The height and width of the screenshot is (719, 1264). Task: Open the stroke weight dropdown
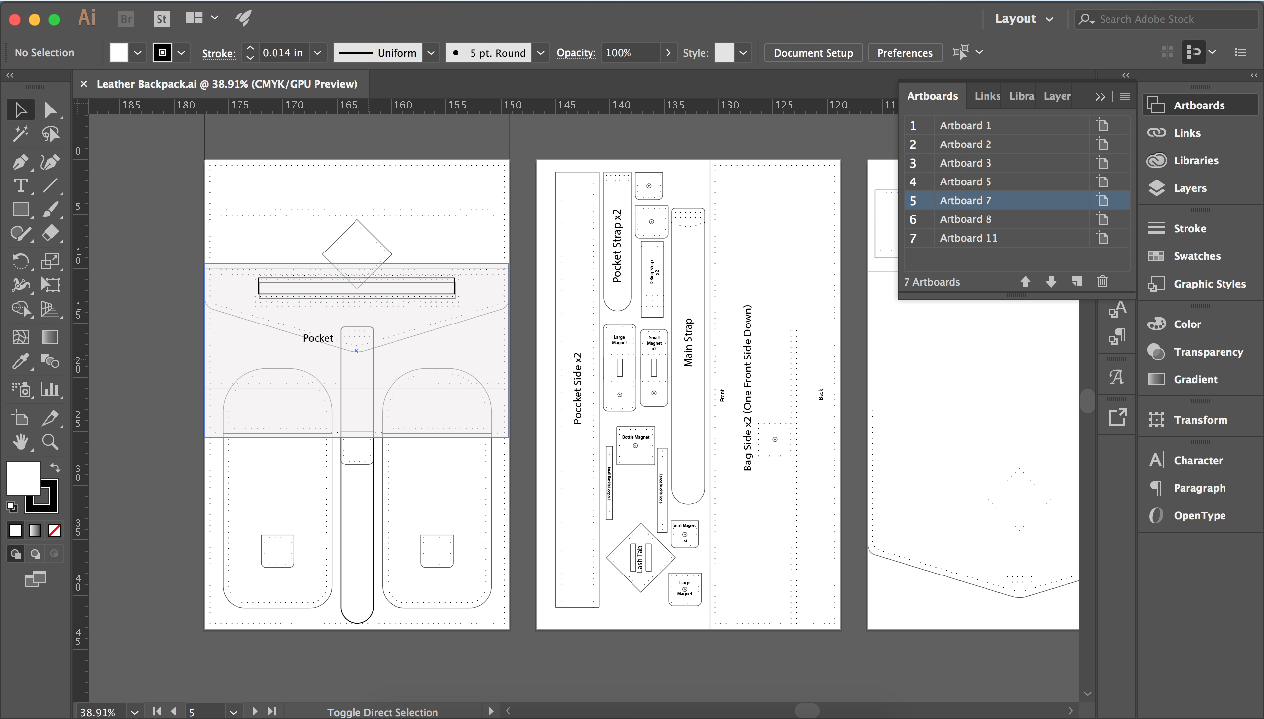coord(317,52)
